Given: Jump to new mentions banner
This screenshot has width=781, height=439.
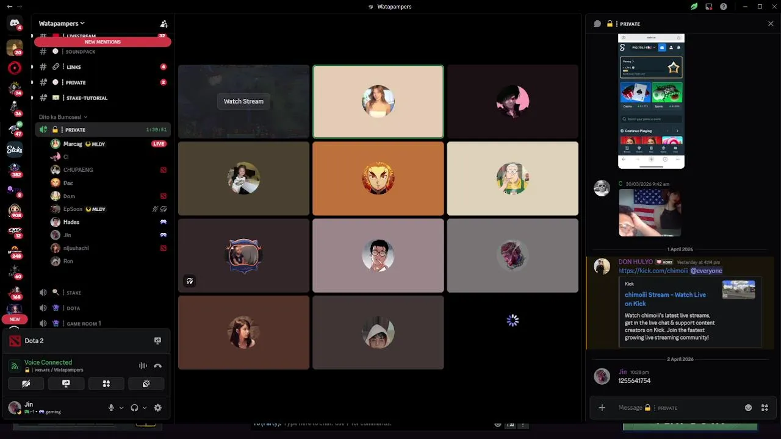Looking at the screenshot, I should click(103, 42).
